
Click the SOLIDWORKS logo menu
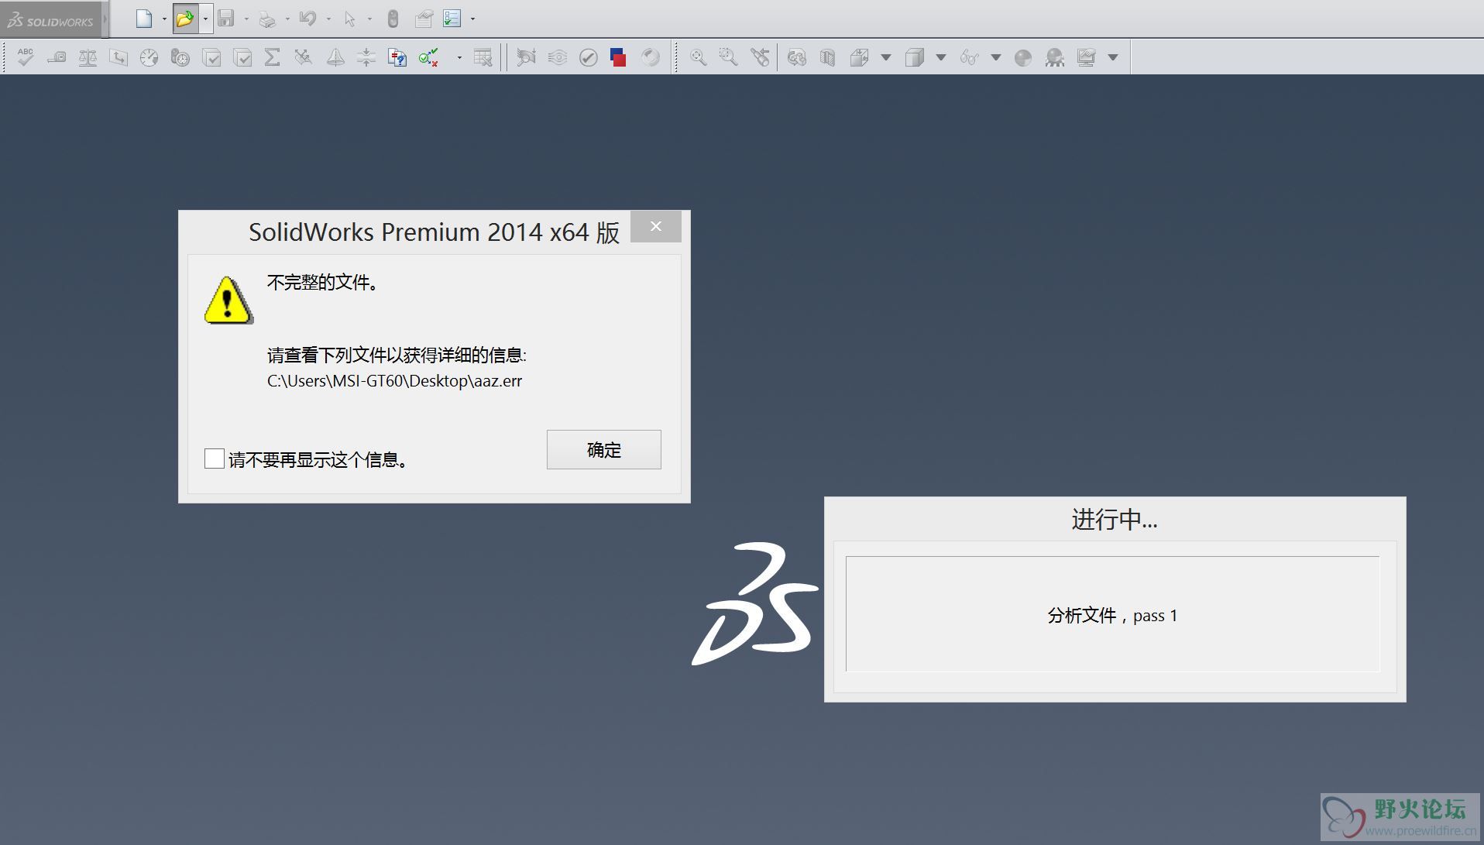pos(50,20)
